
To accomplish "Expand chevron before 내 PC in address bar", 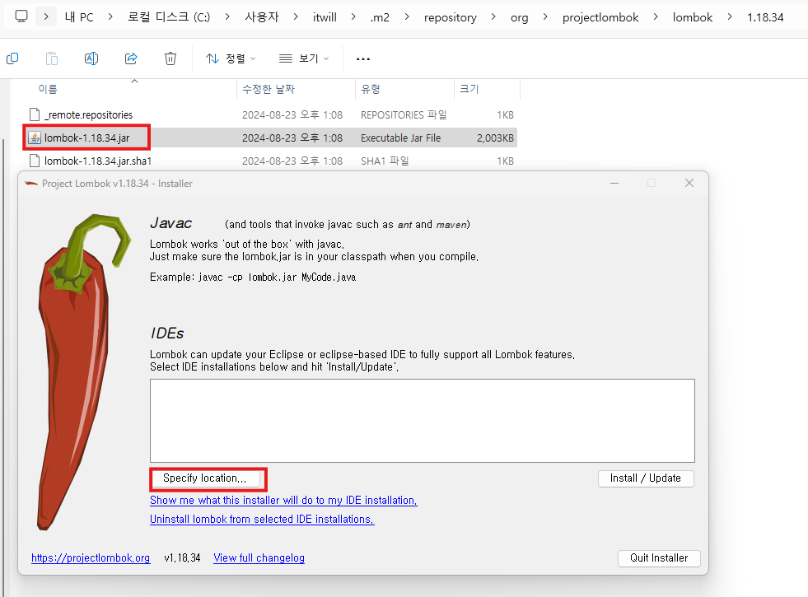I will pyautogui.click(x=46, y=16).
